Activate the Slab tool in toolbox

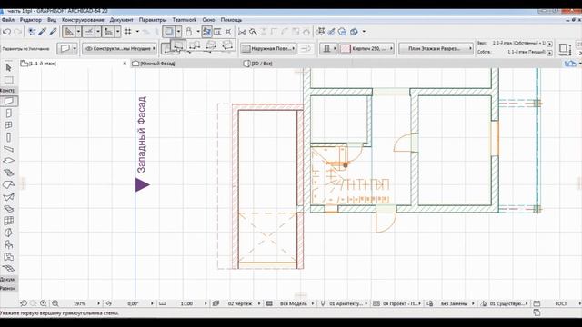tap(8, 161)
